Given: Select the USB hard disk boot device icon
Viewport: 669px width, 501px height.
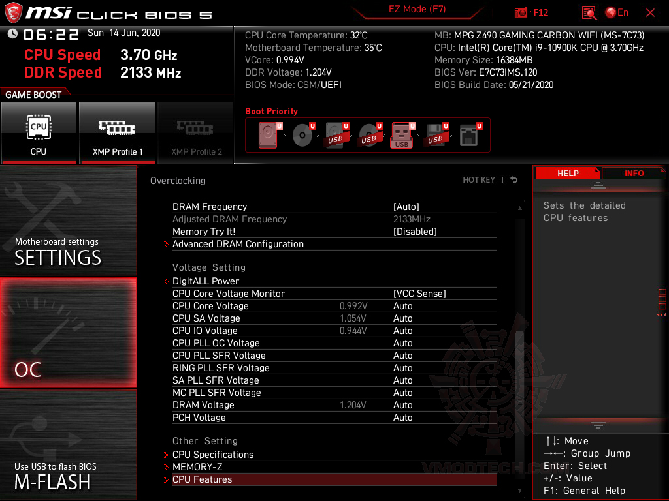Looking at the screenshot, I should [x=337, y=135].
